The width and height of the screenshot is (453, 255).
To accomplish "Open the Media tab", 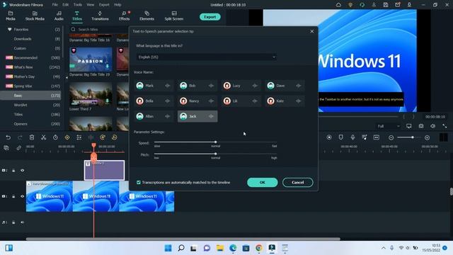I will (11, 16).
